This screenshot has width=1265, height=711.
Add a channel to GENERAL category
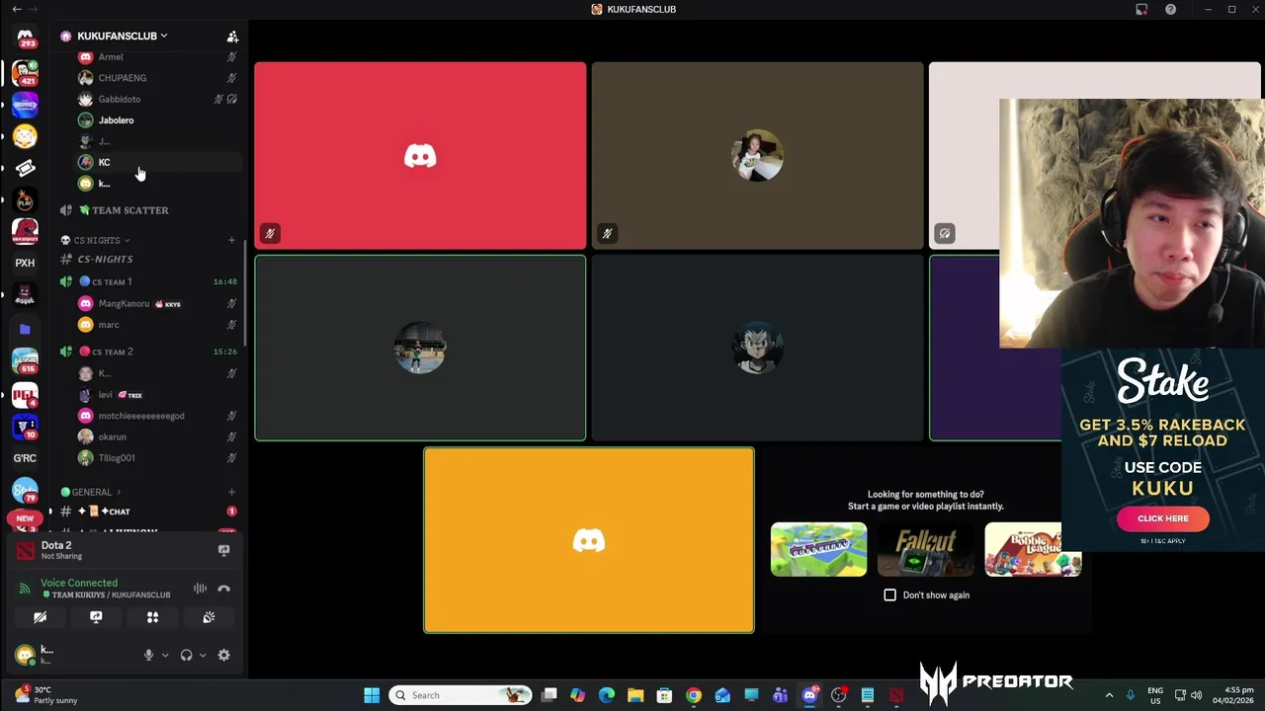pos(231,492)
